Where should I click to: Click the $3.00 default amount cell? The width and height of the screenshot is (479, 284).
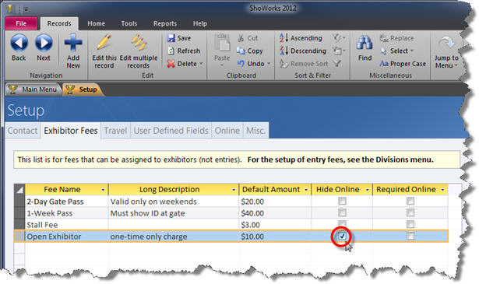[x=275, y=225]
